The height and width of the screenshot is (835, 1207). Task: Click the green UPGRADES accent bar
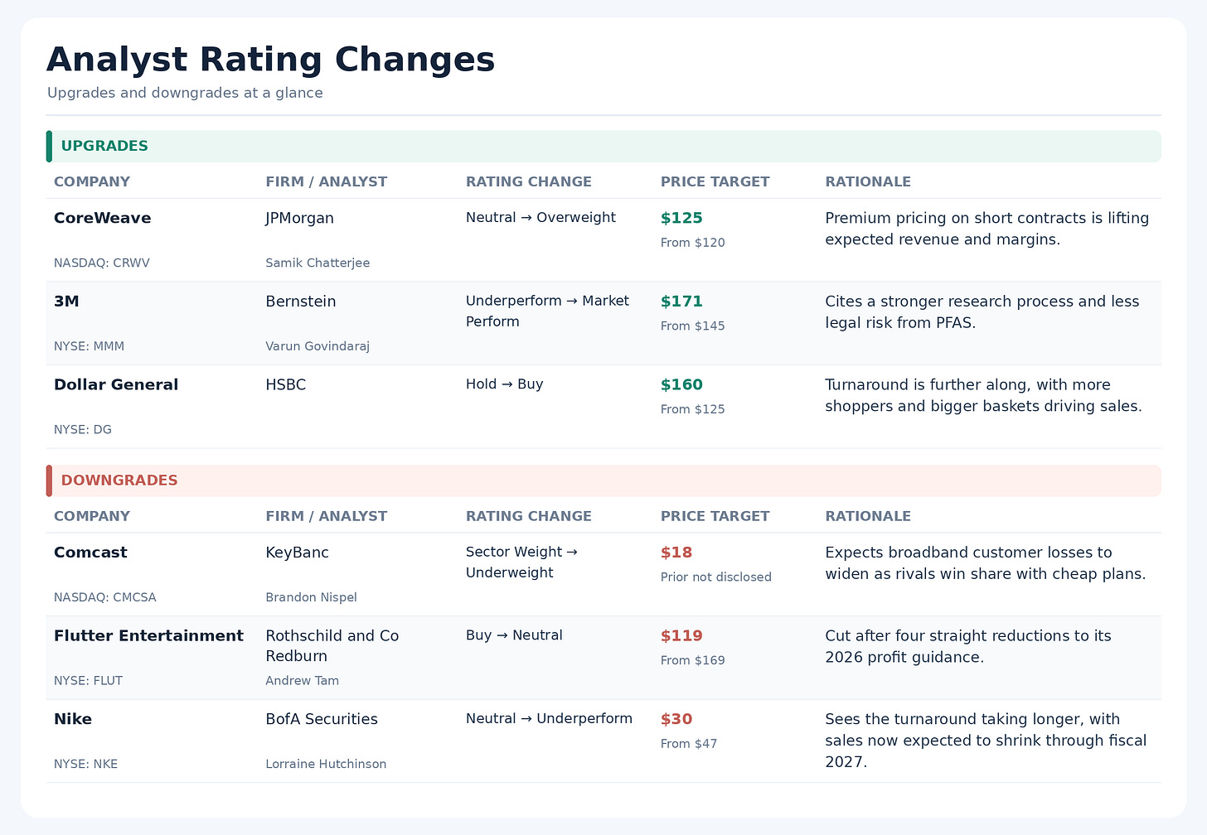coord(49,146)
